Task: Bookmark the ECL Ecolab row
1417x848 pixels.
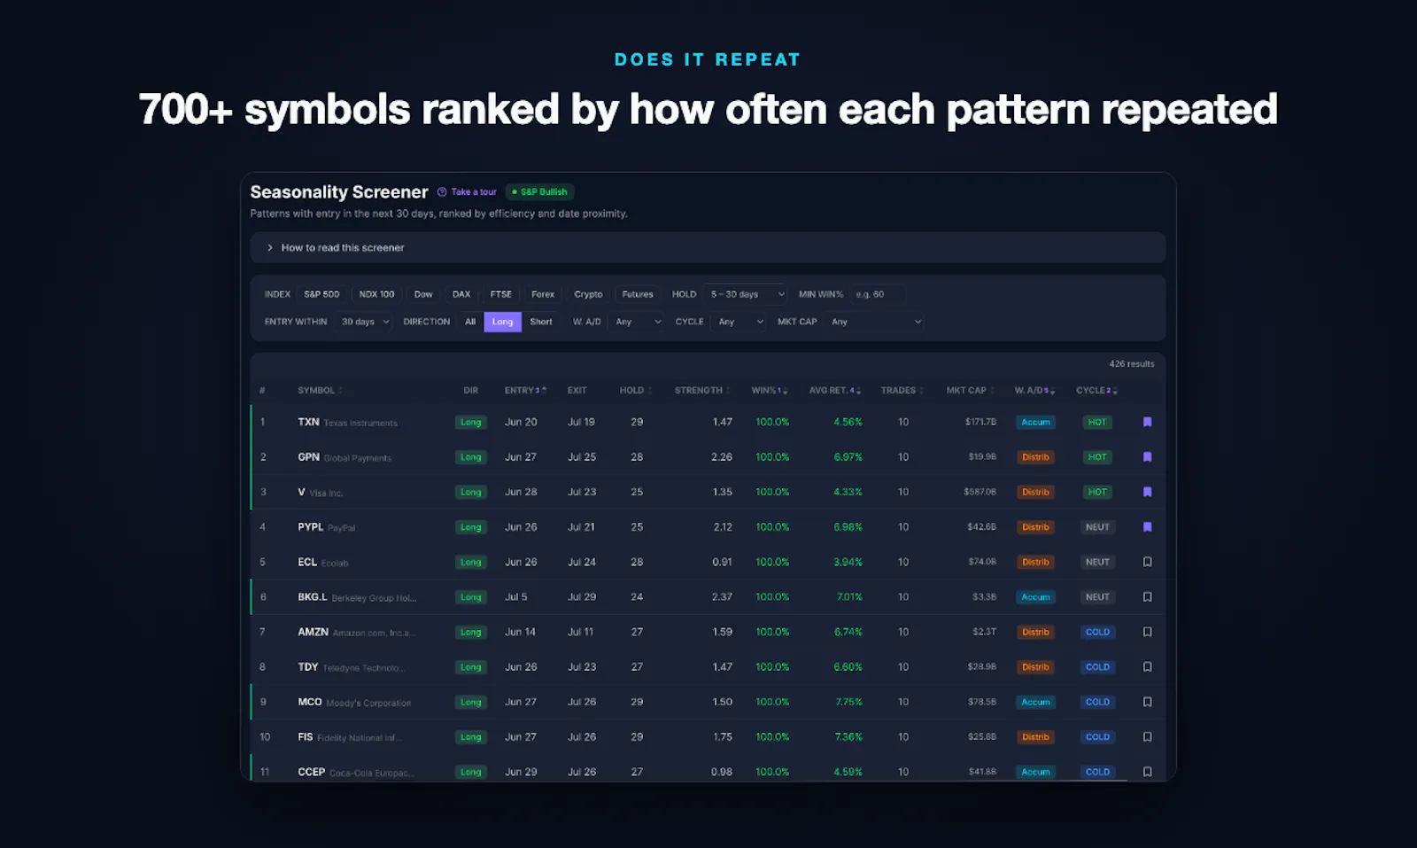Action: tap(1147, 562)
